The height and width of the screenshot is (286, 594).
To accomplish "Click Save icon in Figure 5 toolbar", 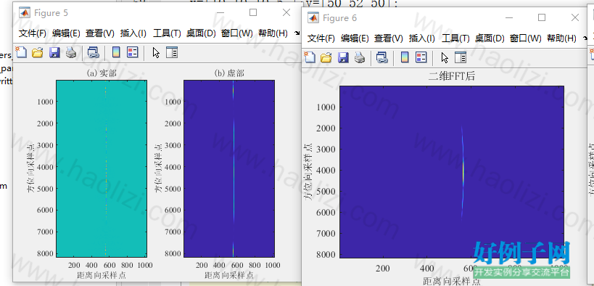I will point(54,52).
